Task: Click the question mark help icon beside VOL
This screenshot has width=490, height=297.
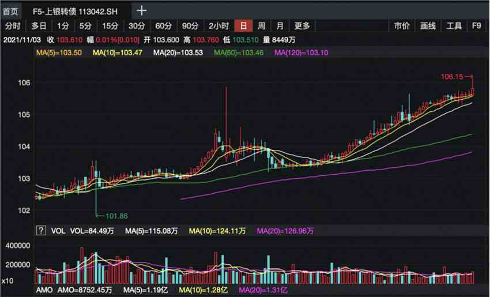Action: [x=41, y=231]
